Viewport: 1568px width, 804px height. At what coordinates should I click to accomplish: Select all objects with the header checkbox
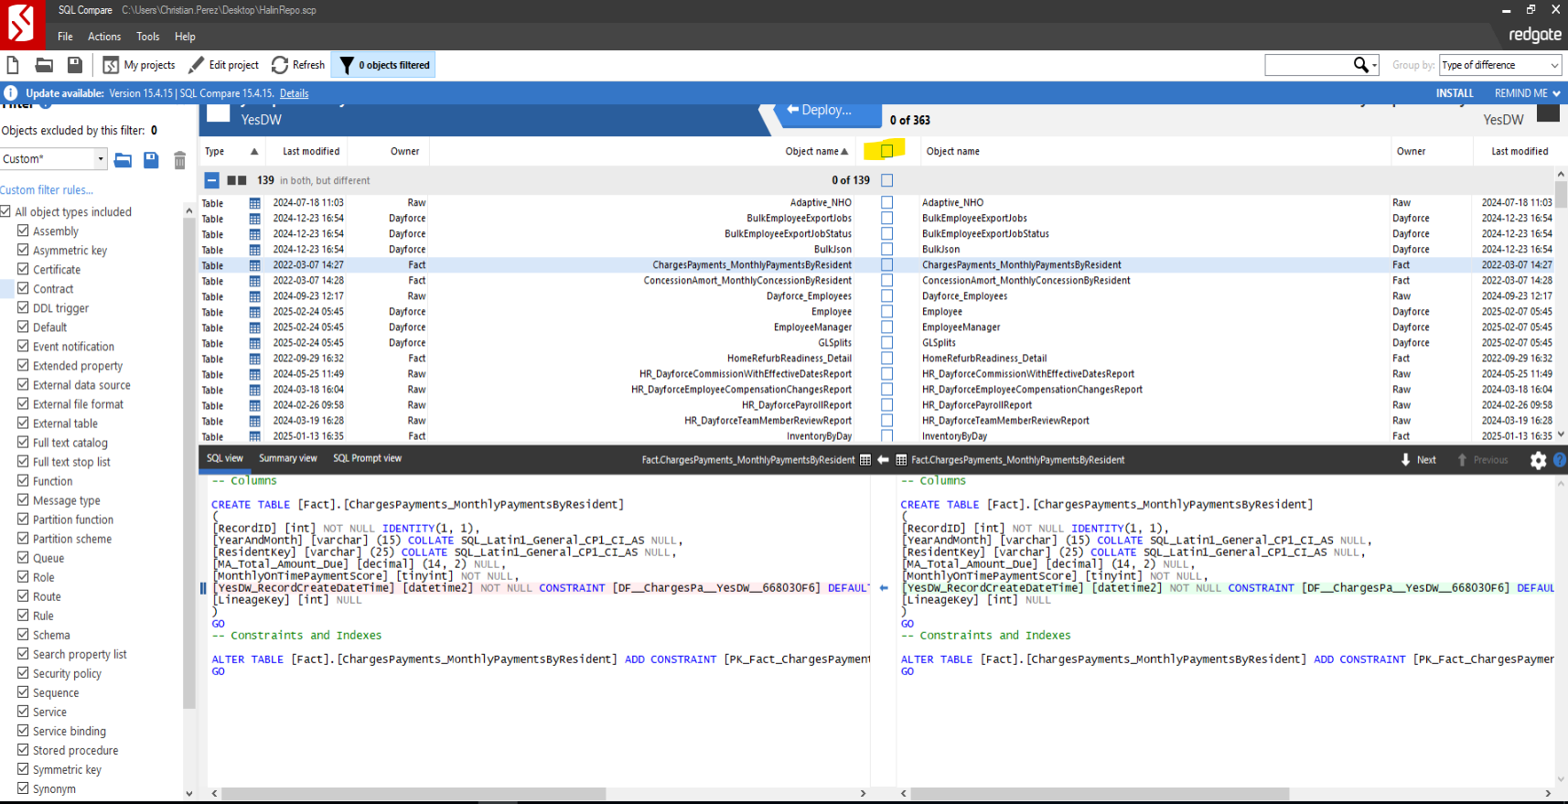pos(886,151)
